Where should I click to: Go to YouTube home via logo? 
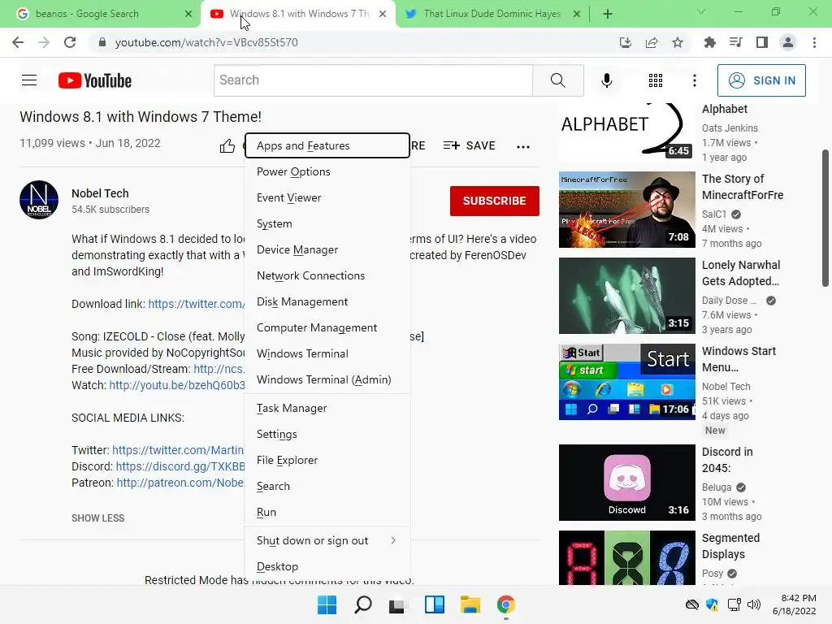point(95,80)
